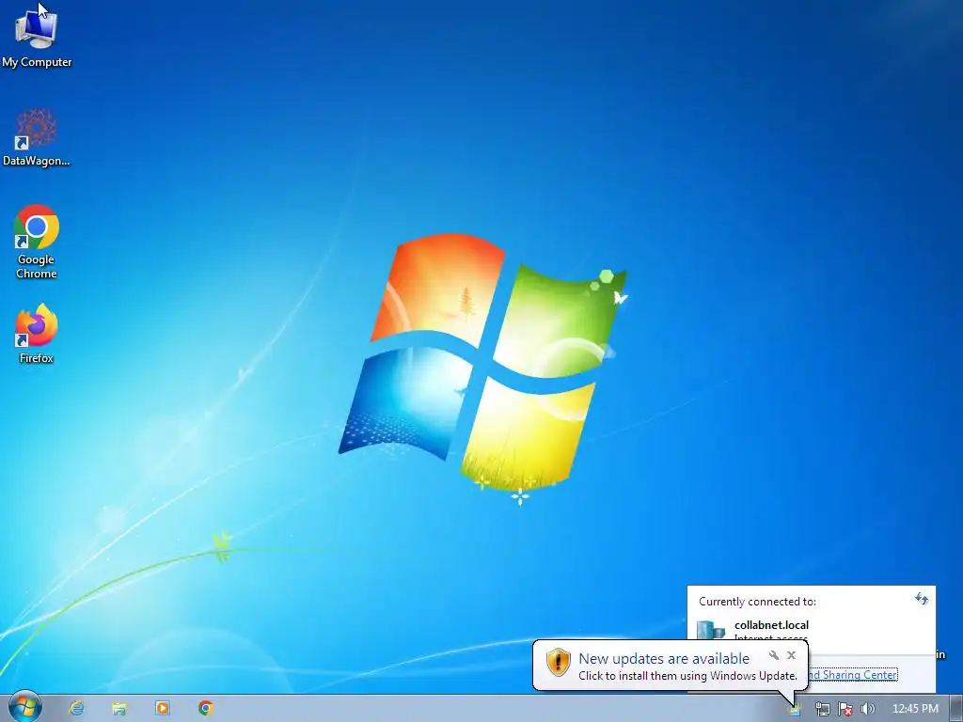Refresh the network connections list

click(922, 599)
